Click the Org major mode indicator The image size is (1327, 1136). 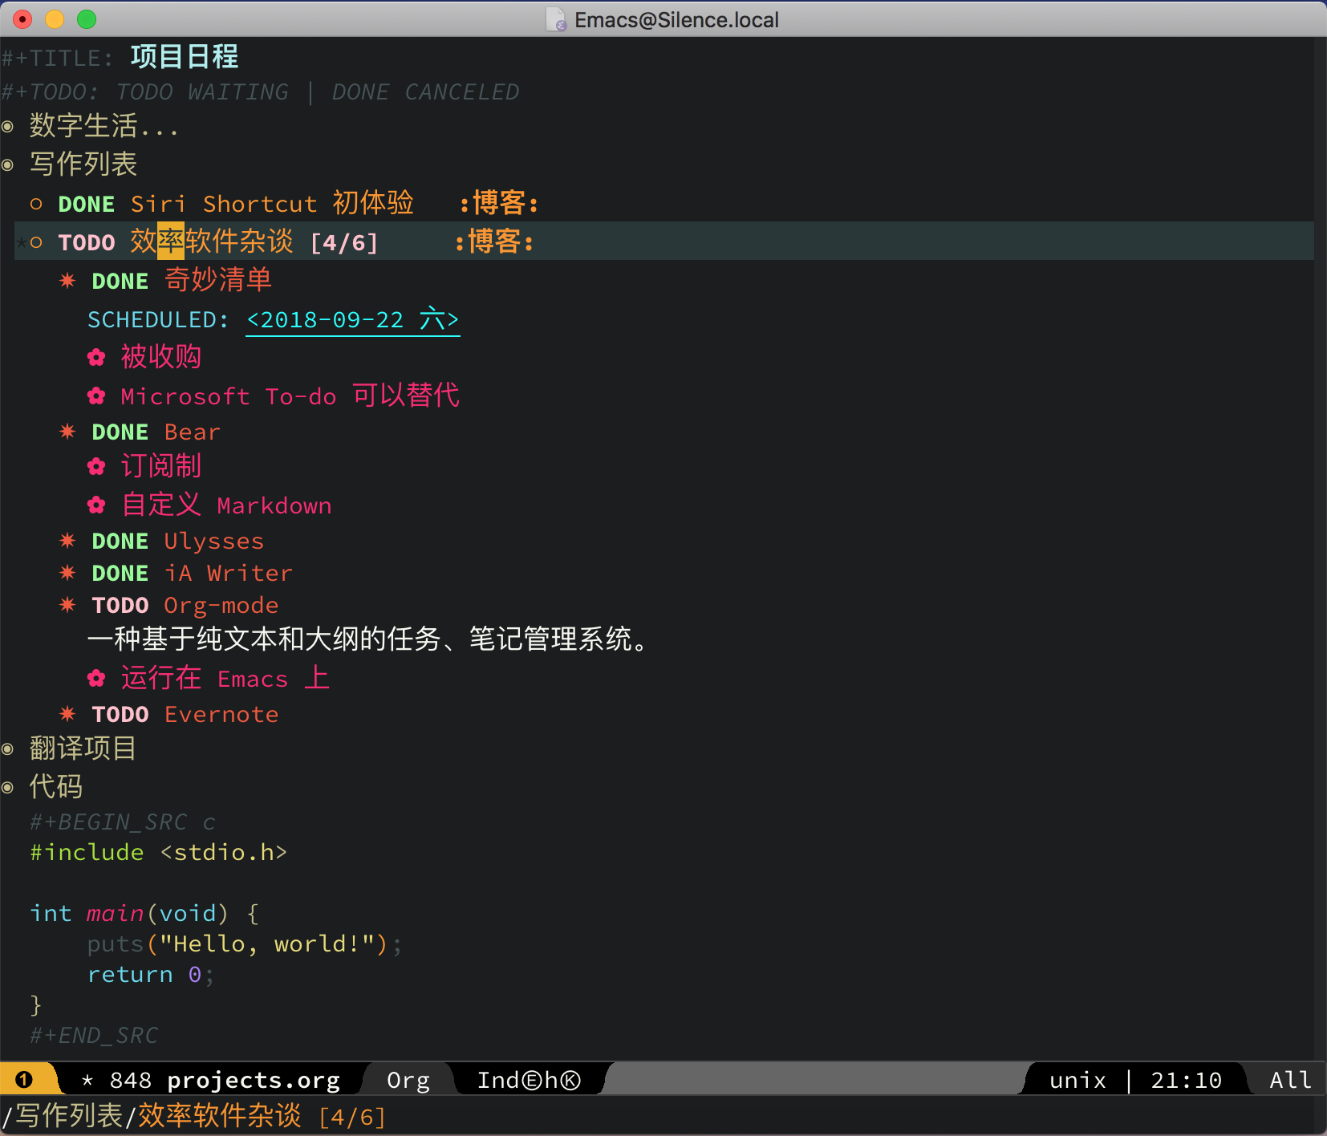pos(408,1081)
